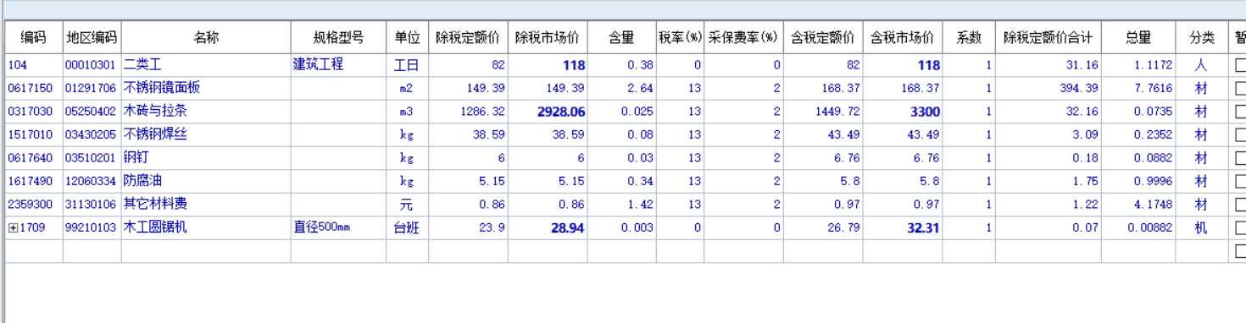Tick the checkbox in the 二类工 row

point(1241,64)
